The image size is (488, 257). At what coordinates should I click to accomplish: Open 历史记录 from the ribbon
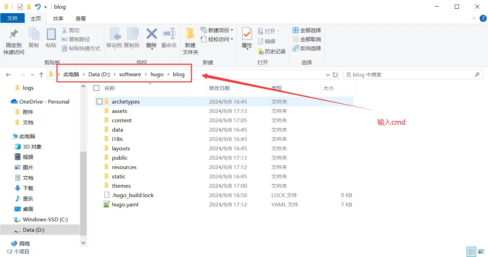tap(272, 52)
